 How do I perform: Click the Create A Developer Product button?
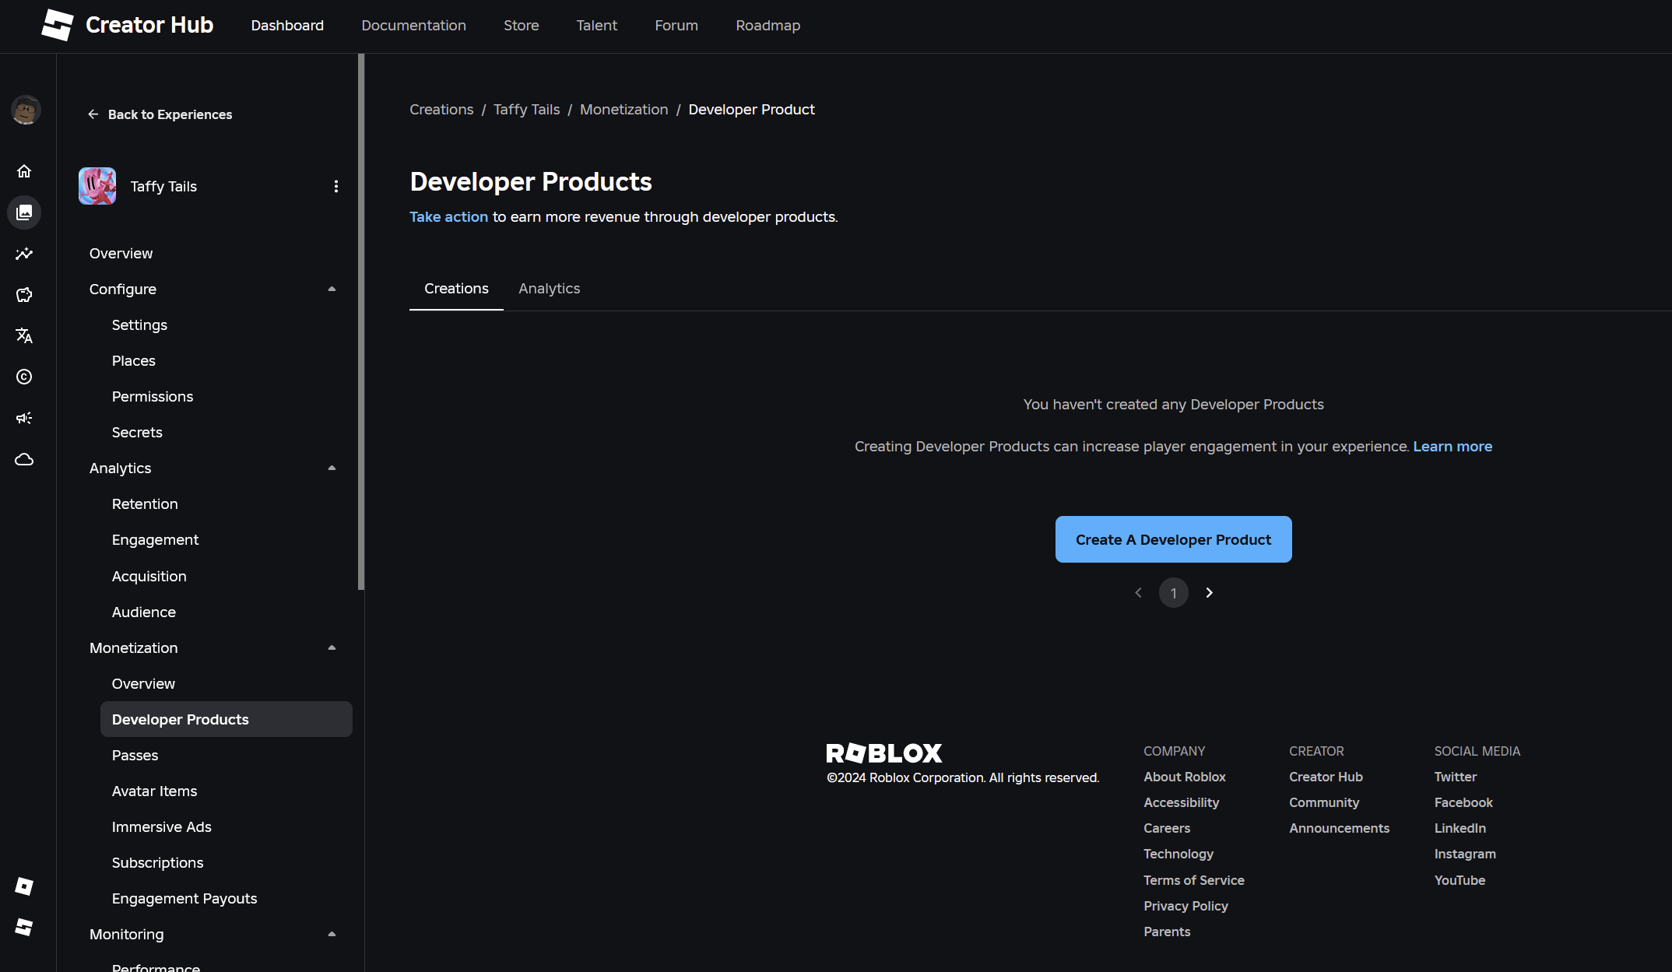(x=1172, y=539)
